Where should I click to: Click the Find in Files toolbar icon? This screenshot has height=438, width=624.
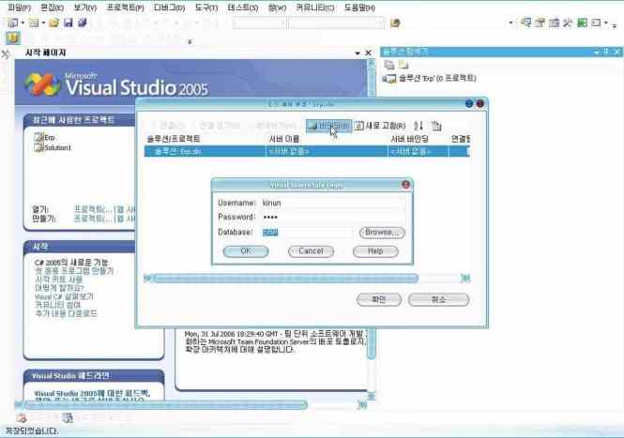(395, 23)
